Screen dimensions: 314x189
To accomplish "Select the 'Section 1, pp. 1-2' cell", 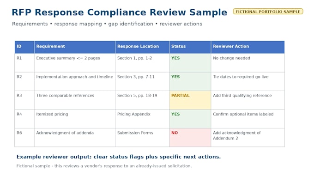I will [142, 63].
